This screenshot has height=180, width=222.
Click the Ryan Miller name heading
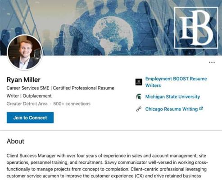23,80
